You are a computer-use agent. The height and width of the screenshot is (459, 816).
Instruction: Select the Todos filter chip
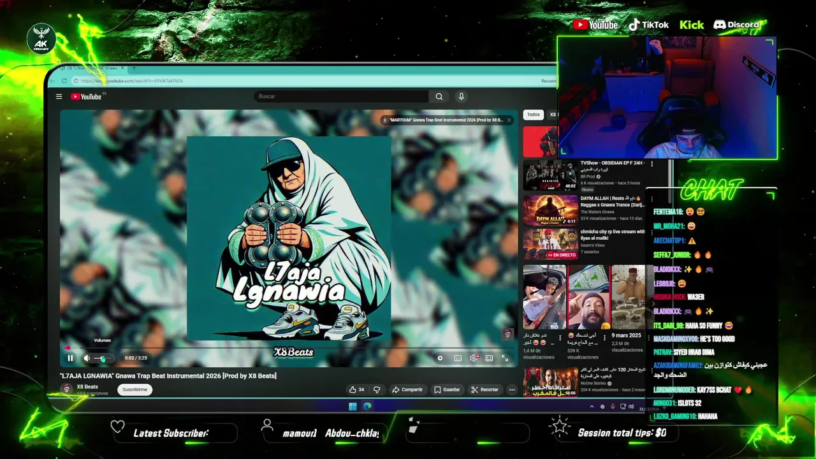point(534,115)
